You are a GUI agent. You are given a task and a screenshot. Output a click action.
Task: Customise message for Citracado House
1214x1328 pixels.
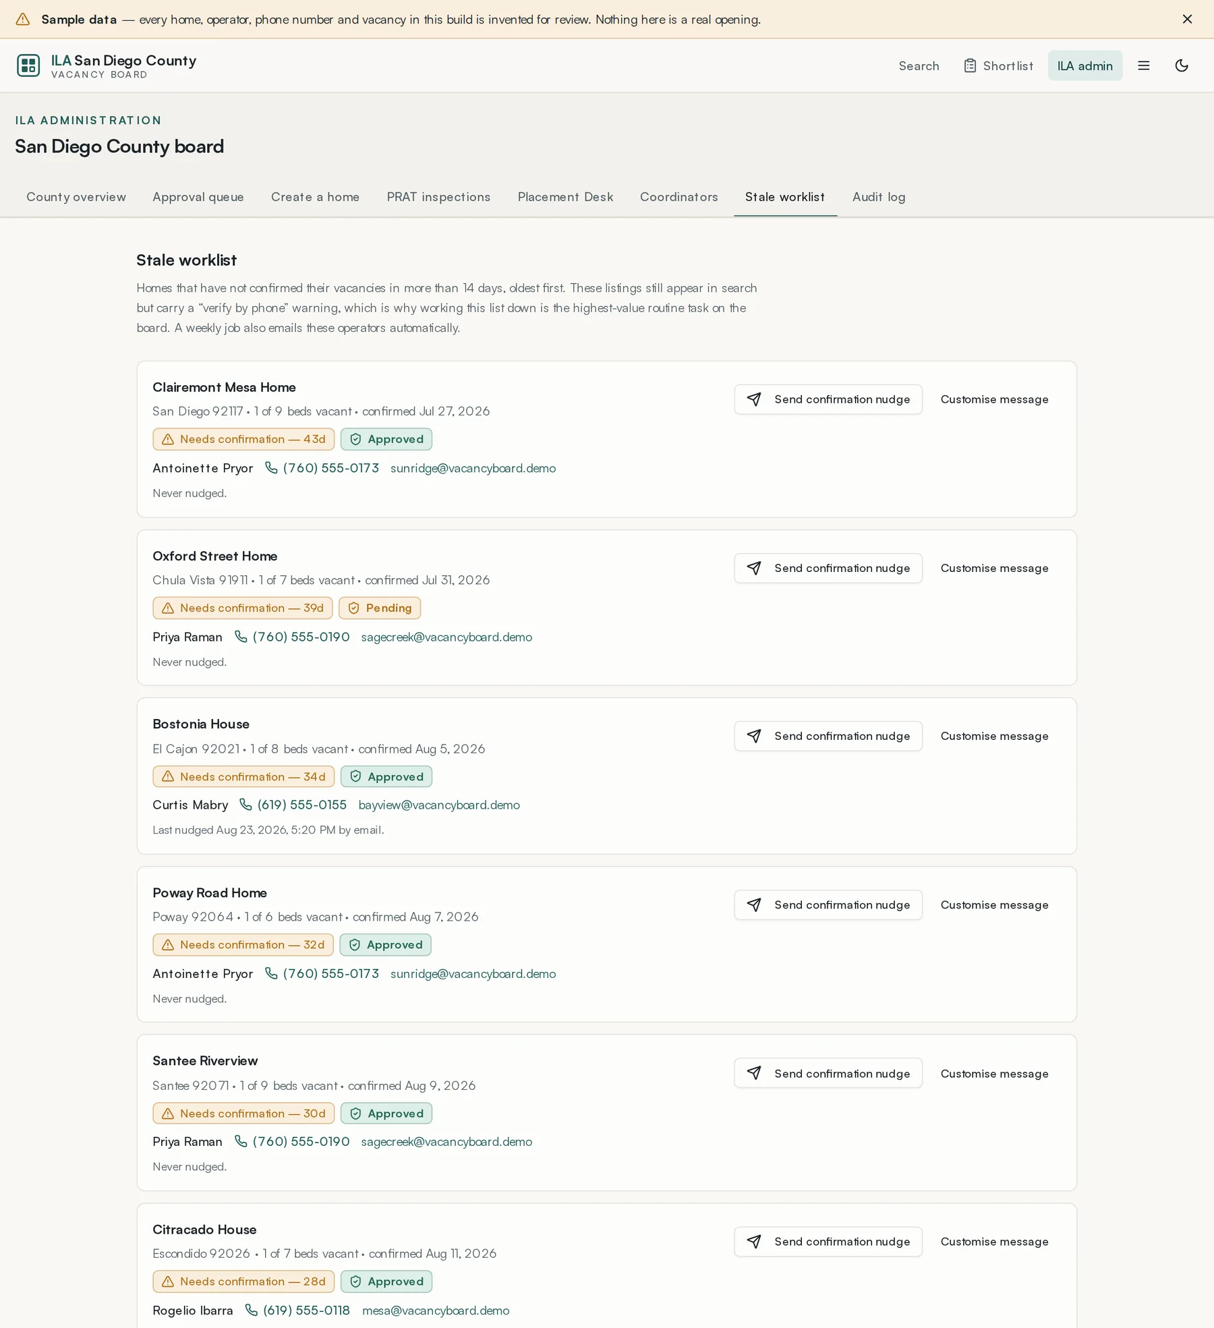[x=994, y=1241]
